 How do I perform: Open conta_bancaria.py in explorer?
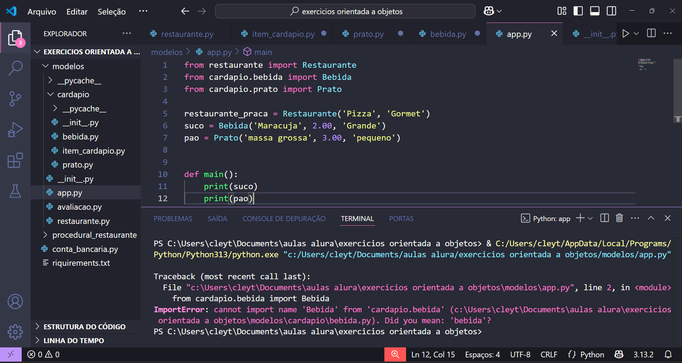(x=86, y=249)
